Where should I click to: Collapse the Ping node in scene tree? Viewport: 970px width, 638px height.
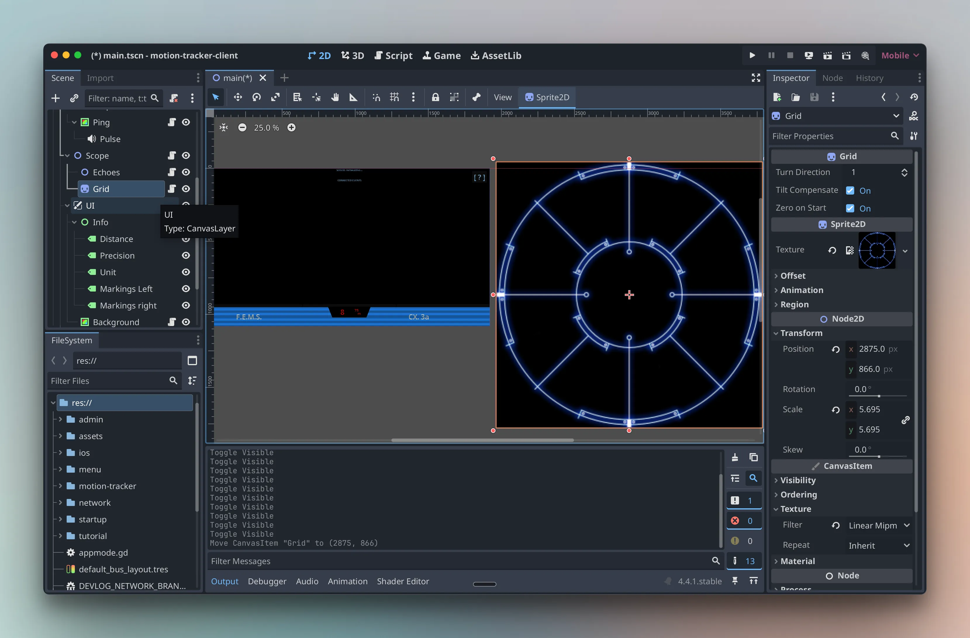[74, 122]
